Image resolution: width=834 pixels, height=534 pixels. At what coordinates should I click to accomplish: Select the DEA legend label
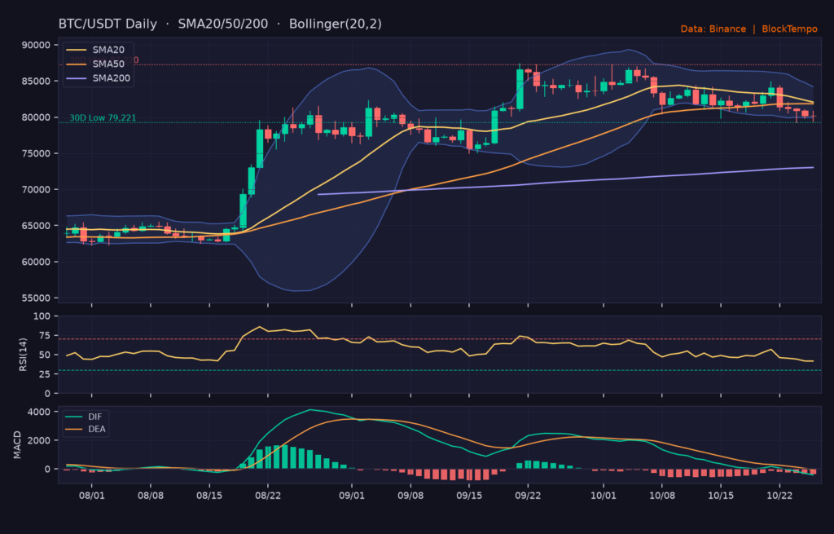pyautogui.click(x=97, y=429)
